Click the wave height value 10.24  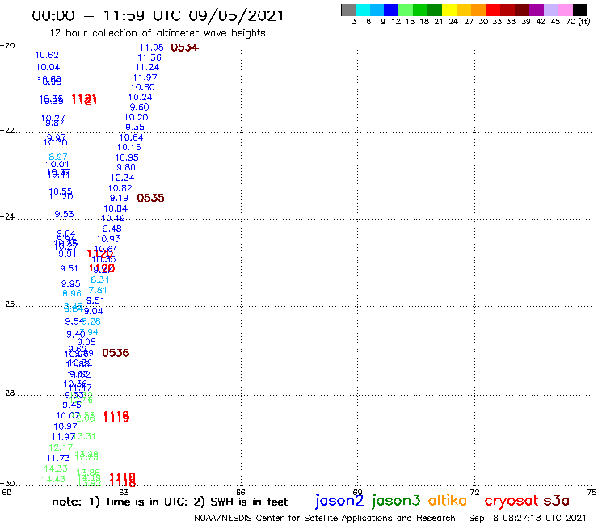(140, 97)
